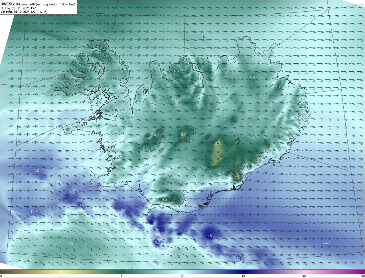Click the 15.0 precipitation maximum label
This screenshot has width=365, height=278.
click(157, 243)
